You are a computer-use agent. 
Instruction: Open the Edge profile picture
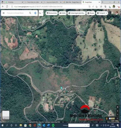point(114,7)
